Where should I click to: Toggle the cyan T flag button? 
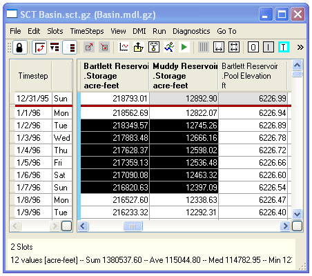tap(284, 48)
